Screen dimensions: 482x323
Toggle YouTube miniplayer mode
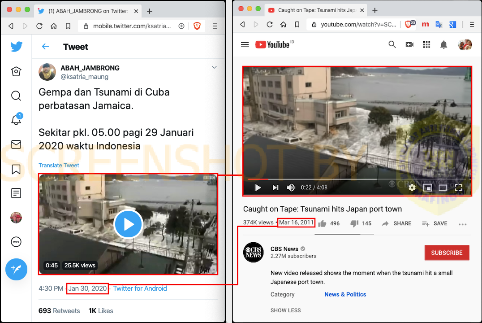[427, 188]
